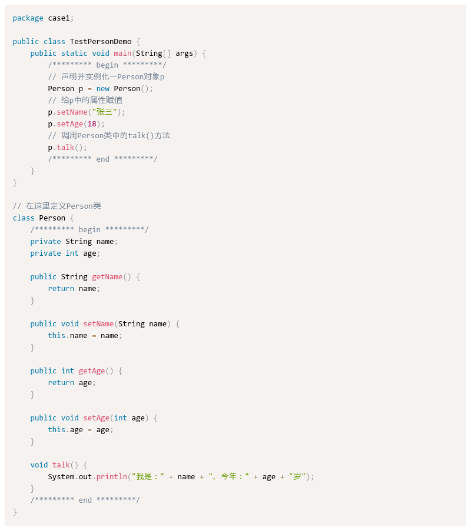Click the "println" call inside talk
471x531 pixels.
pyautogui.click(x=112, y=476)
